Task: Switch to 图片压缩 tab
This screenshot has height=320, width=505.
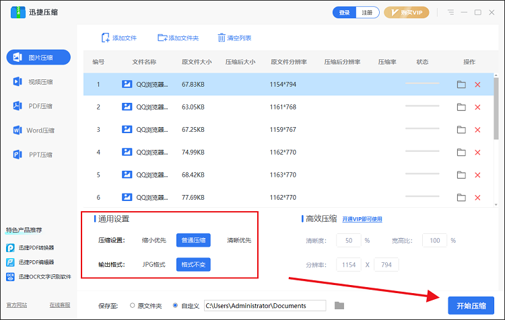Action: 38,57
